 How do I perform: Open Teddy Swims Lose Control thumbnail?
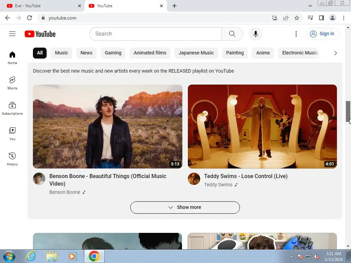point(262,126)
